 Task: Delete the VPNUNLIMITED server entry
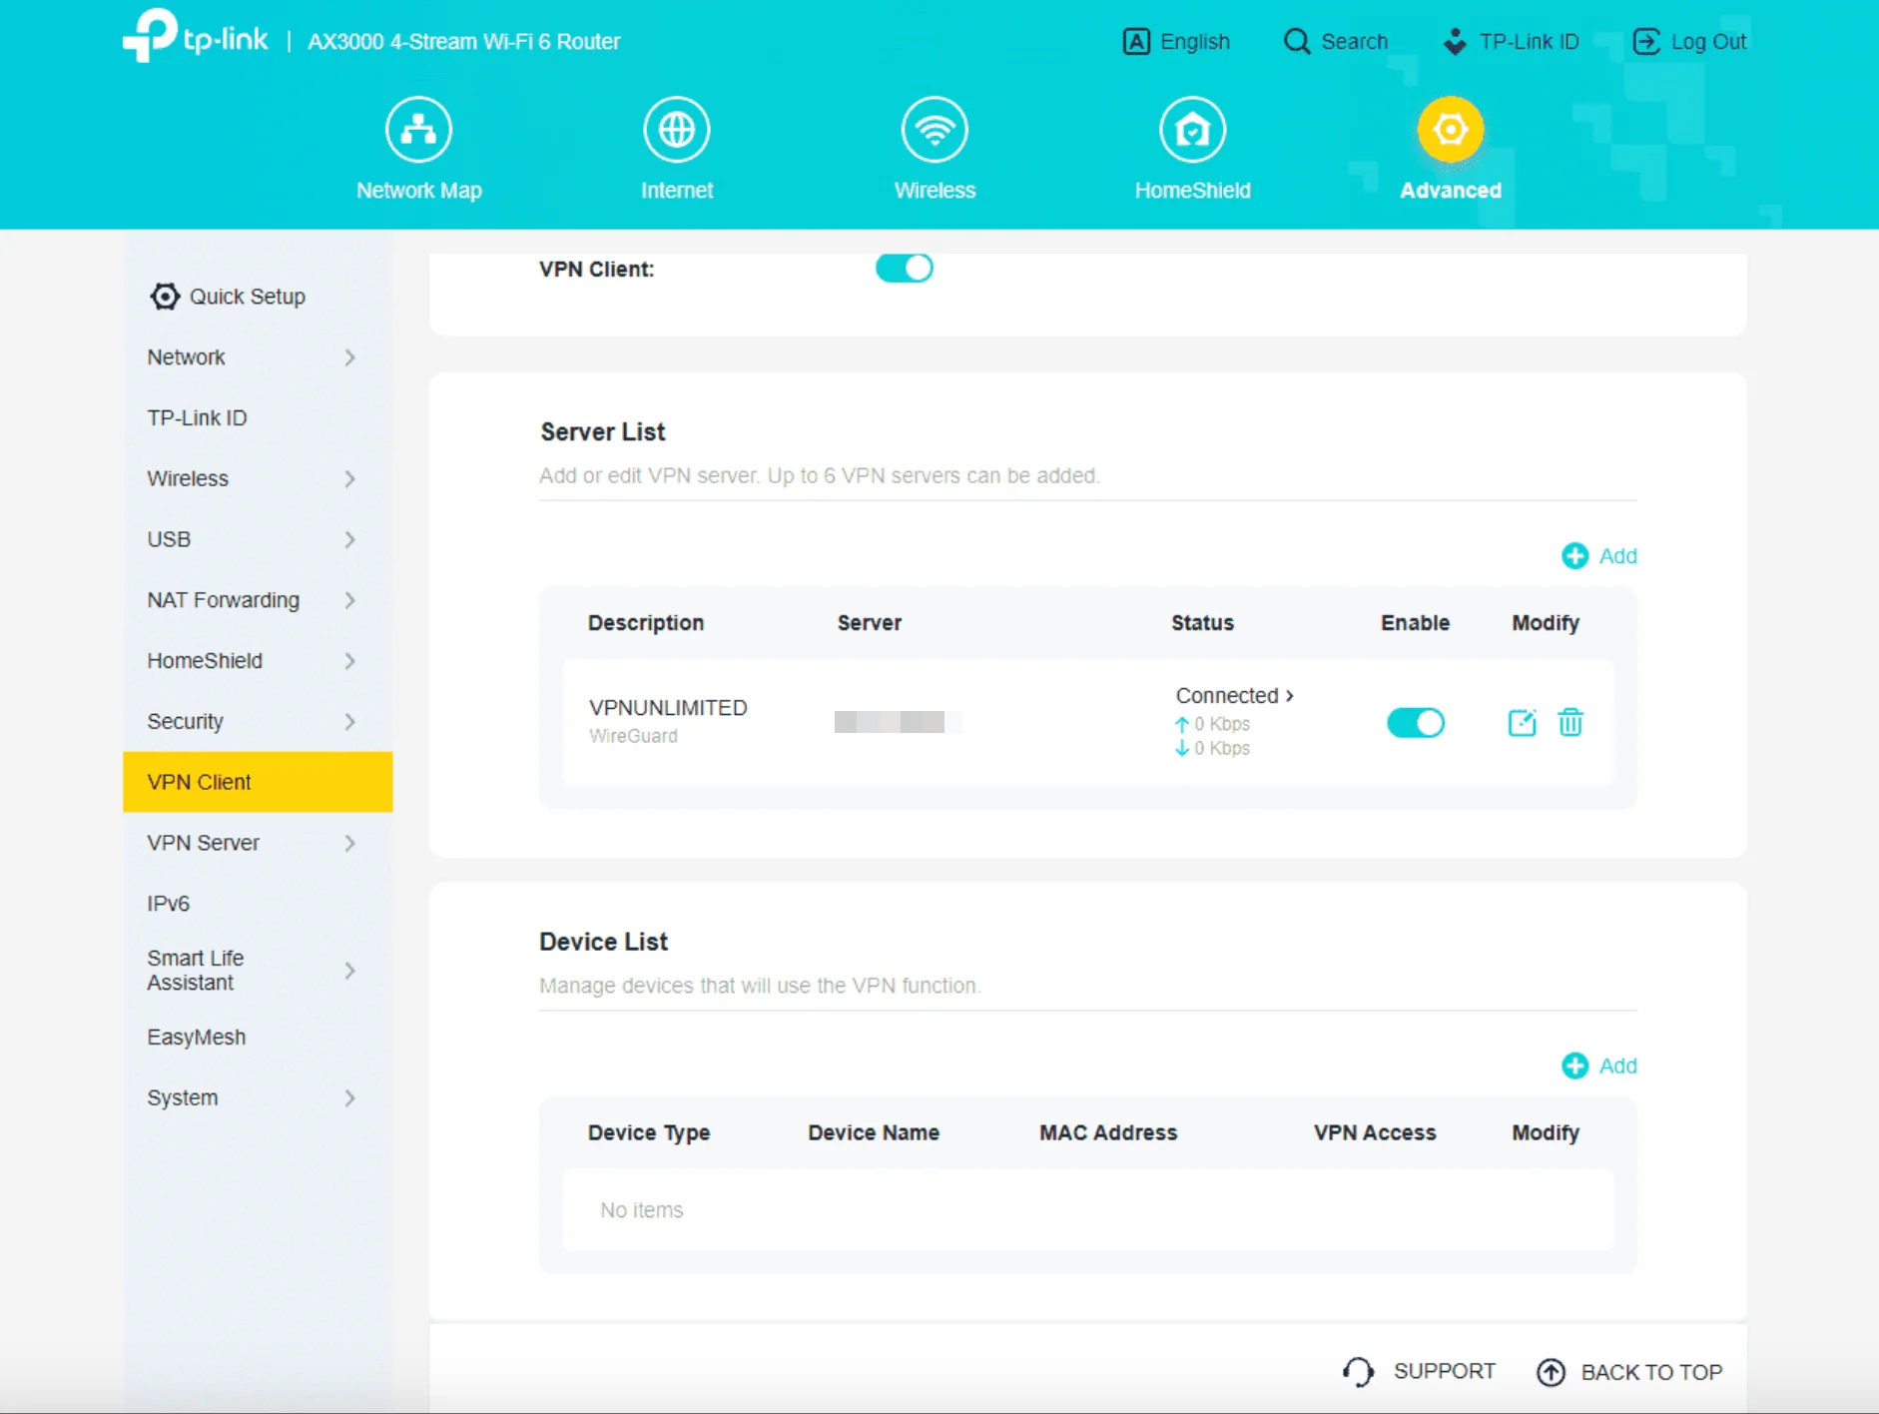coord(1570,722)
